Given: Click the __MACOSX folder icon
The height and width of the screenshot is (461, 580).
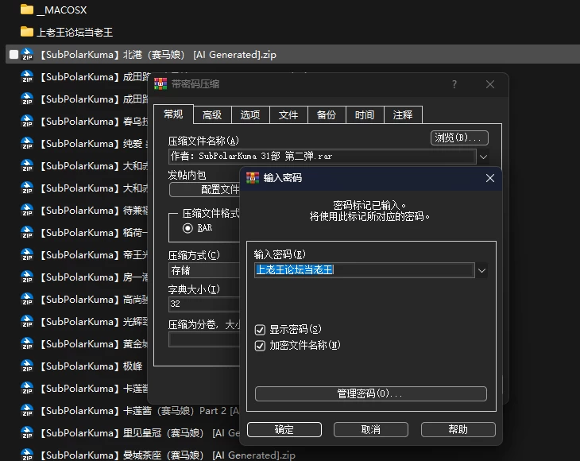Looking at the screenshot, I should coord(27,10).
